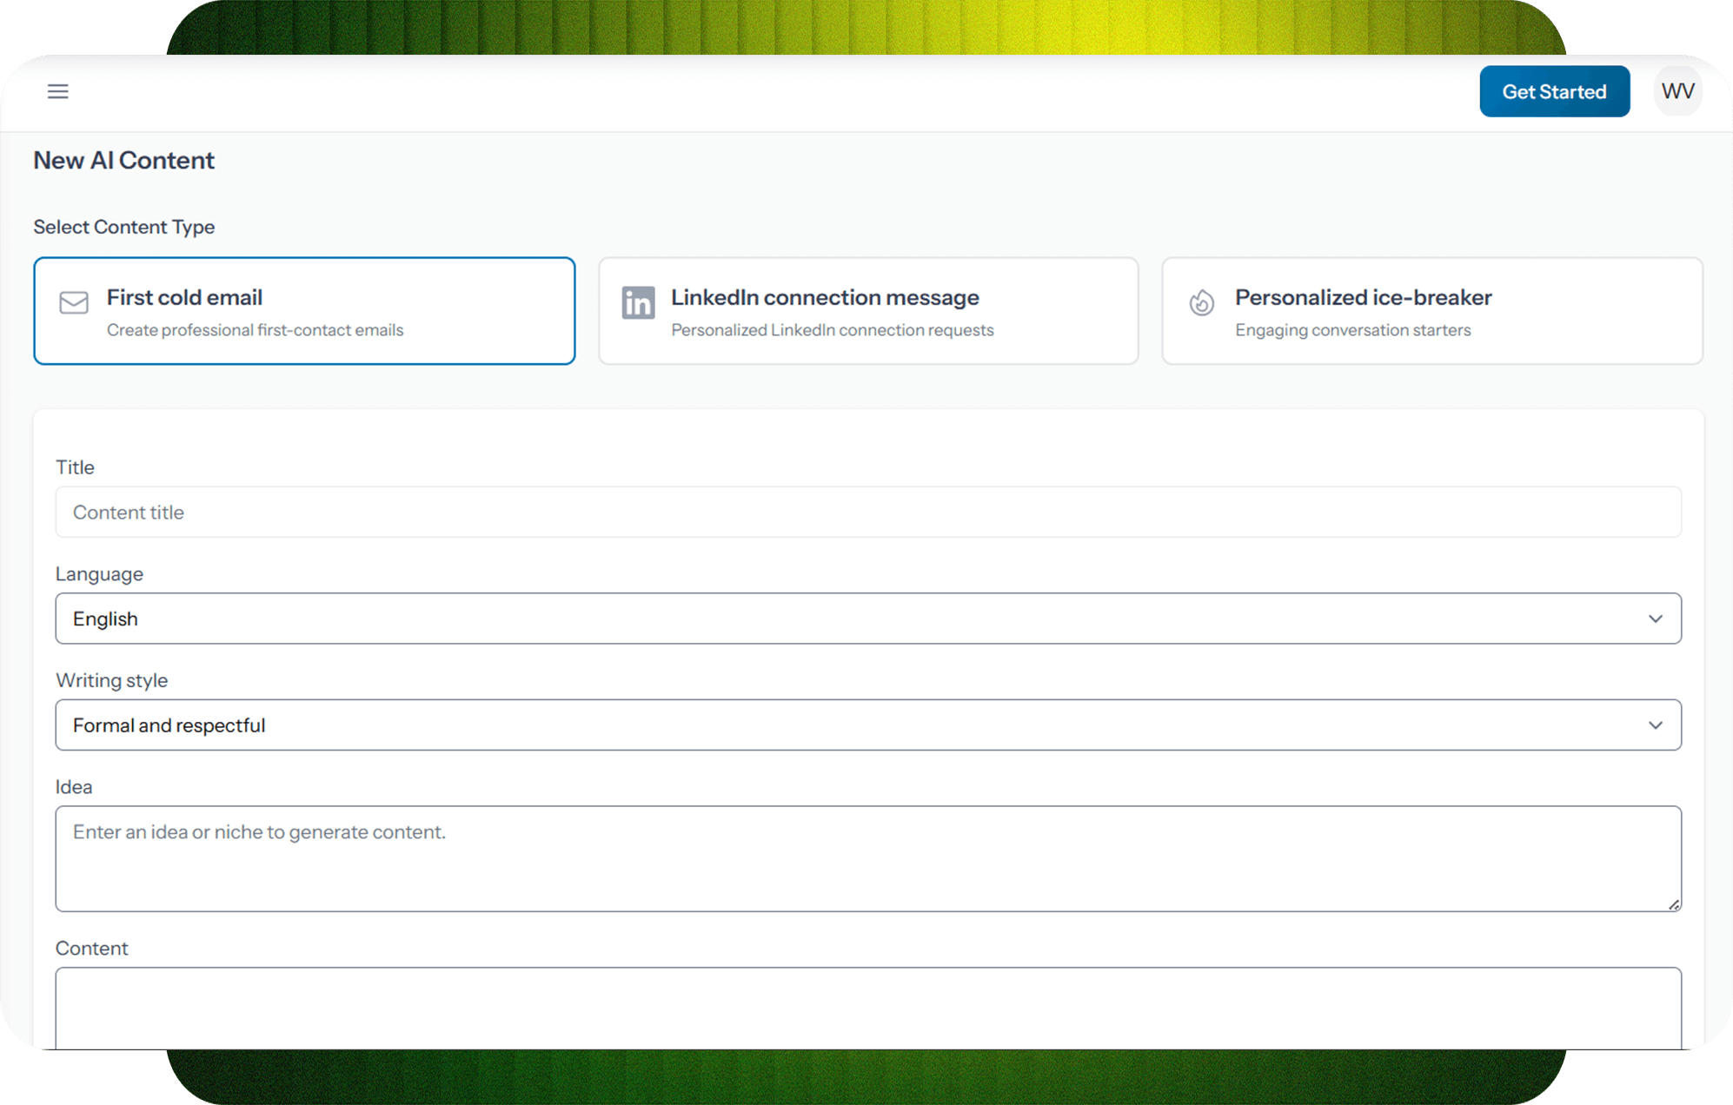Click into the Content title field
This screenshot has width=1733, height=1105.
(x=867, y=513)
